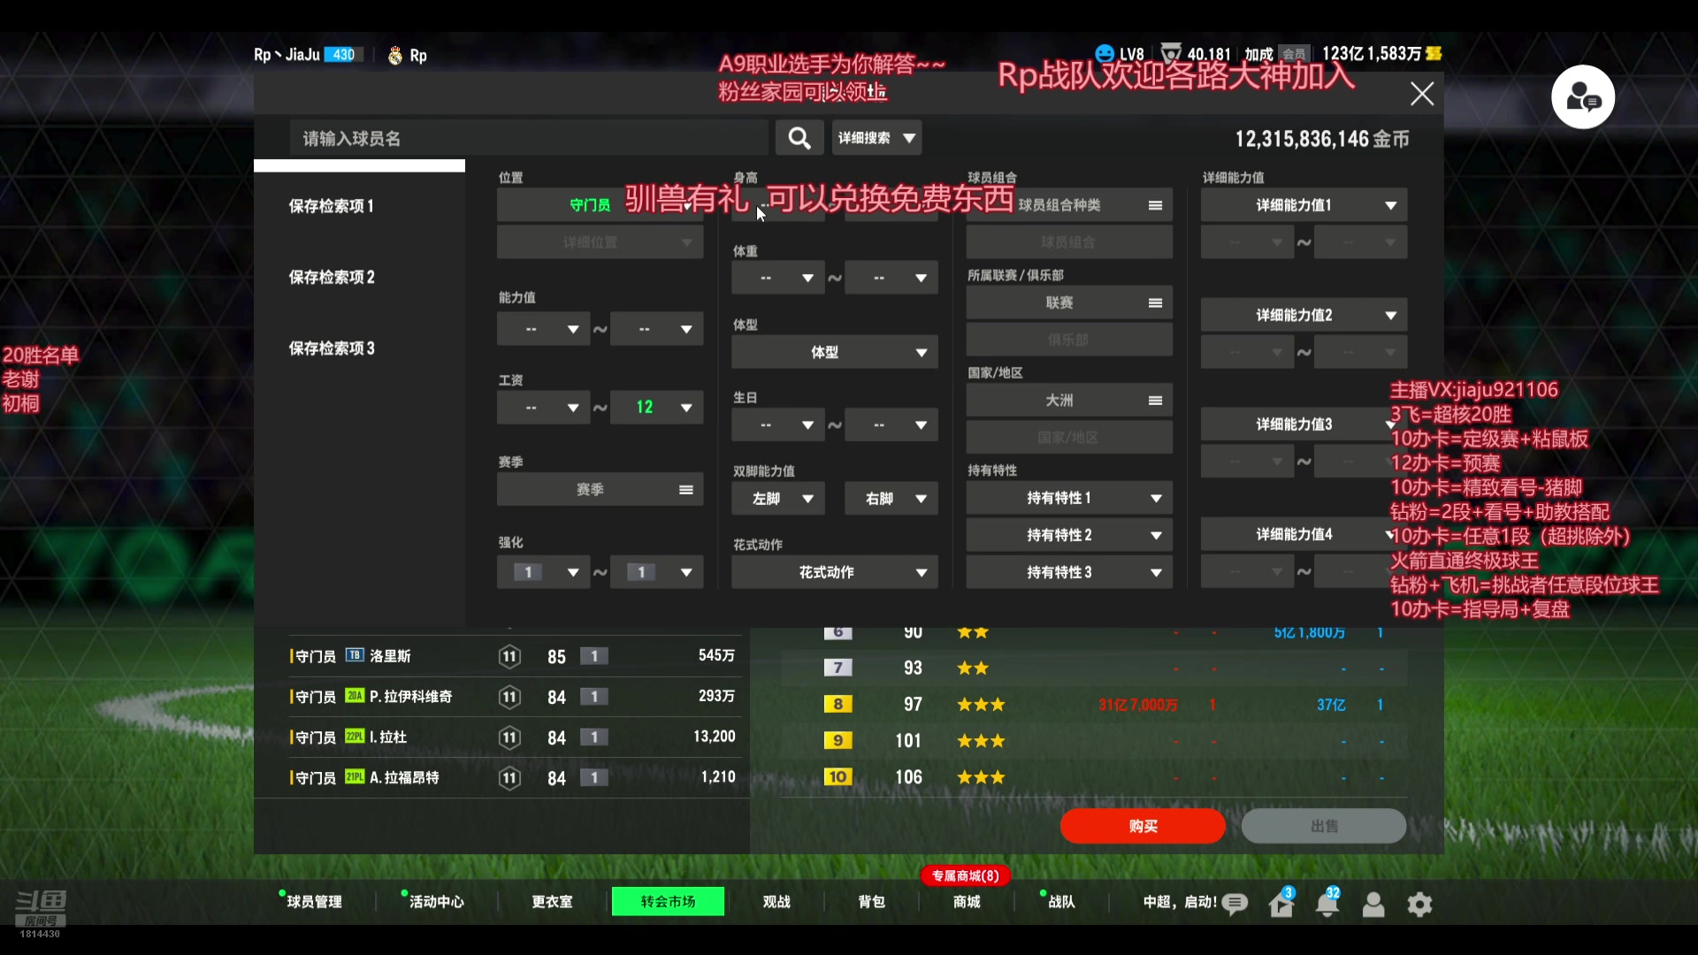This screenshot has width=1698, height=955.
Task: Open the 左脚 foot rating dropdown
Action: click(x=778, y=499)
